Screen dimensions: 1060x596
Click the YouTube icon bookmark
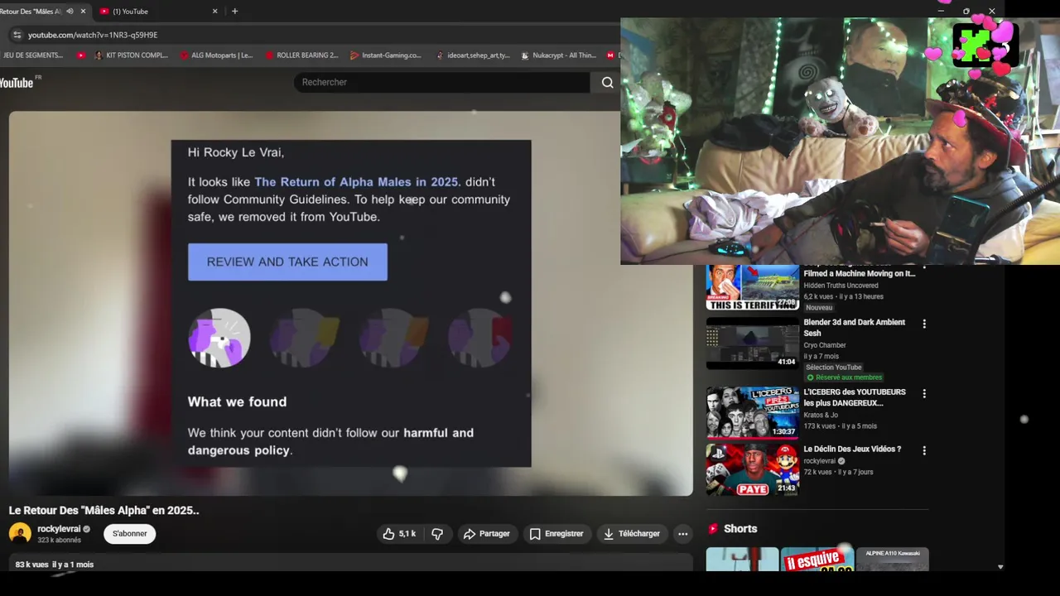click(x=81, y=55)
